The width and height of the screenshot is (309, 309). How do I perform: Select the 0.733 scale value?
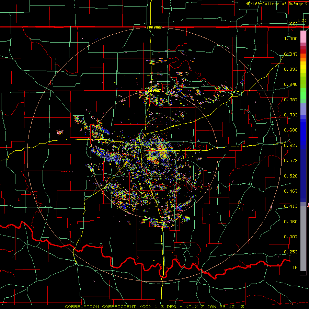291,115
